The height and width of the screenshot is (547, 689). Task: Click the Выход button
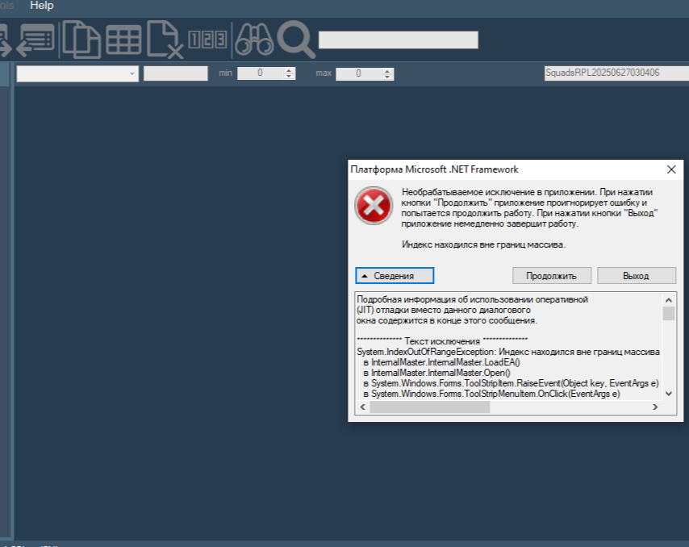(637, 275)
